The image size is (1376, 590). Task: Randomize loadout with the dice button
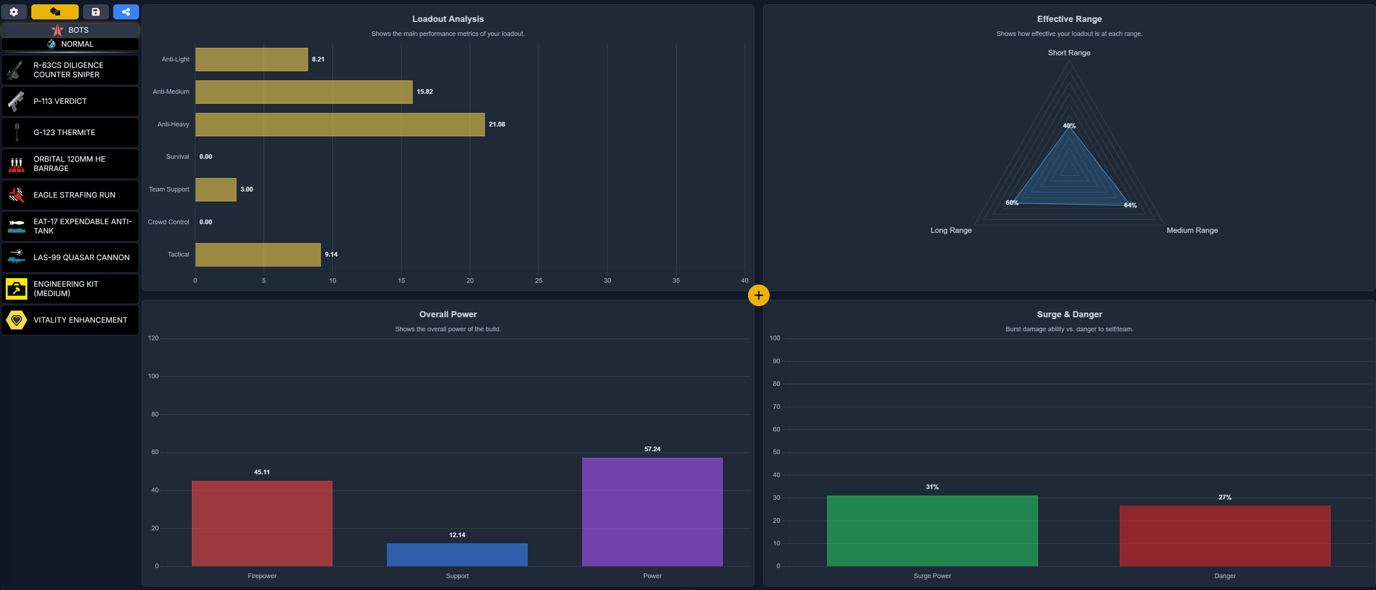click(55, 12)
